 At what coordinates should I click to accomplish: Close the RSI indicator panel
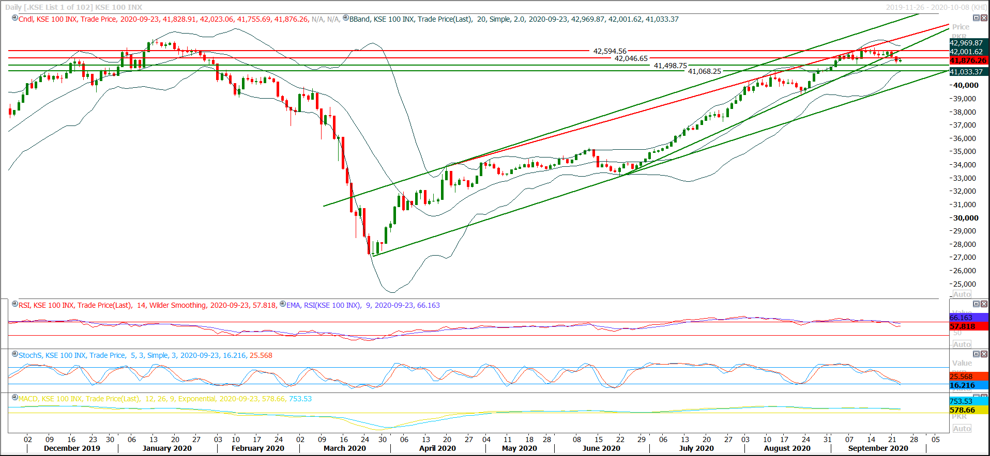(x=984, y=304)
